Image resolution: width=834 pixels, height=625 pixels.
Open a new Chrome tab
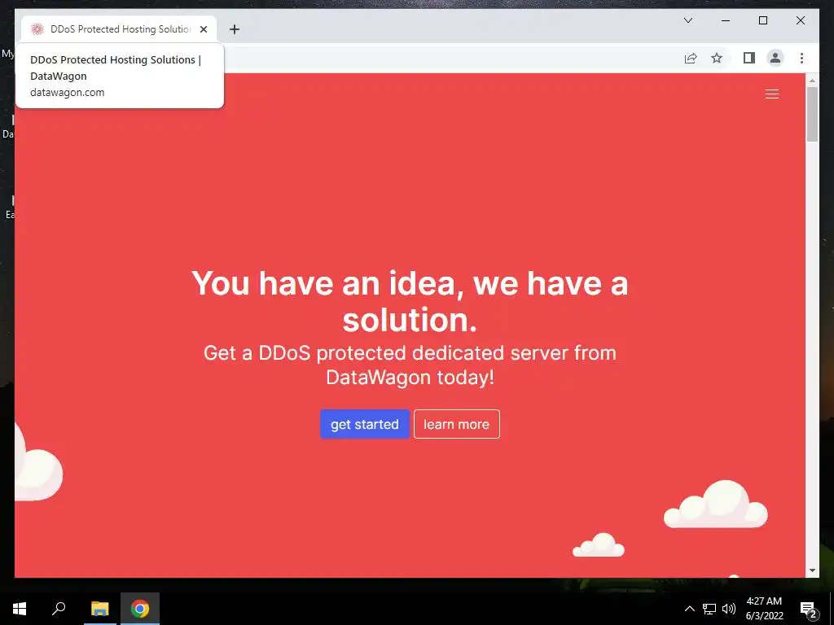[x=235, y=29]
